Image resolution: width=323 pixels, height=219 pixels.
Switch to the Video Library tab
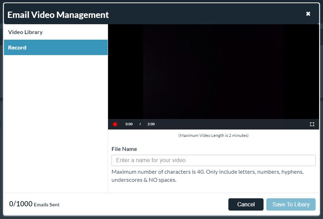tap(25, 32)
